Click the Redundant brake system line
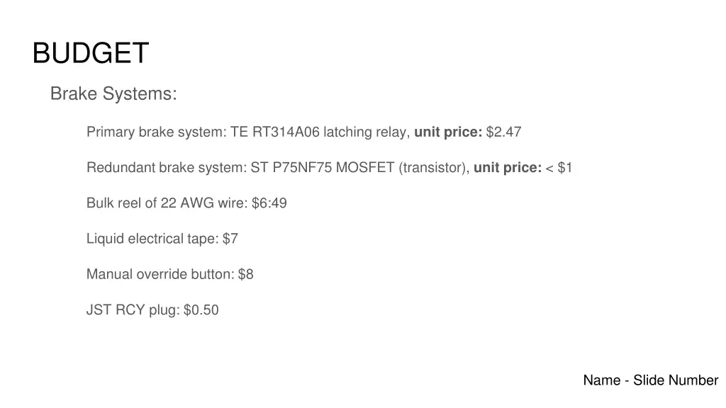 [x=329, y=167]
